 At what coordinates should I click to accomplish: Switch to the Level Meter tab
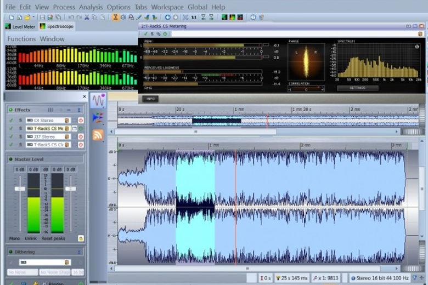click(20, 26)
